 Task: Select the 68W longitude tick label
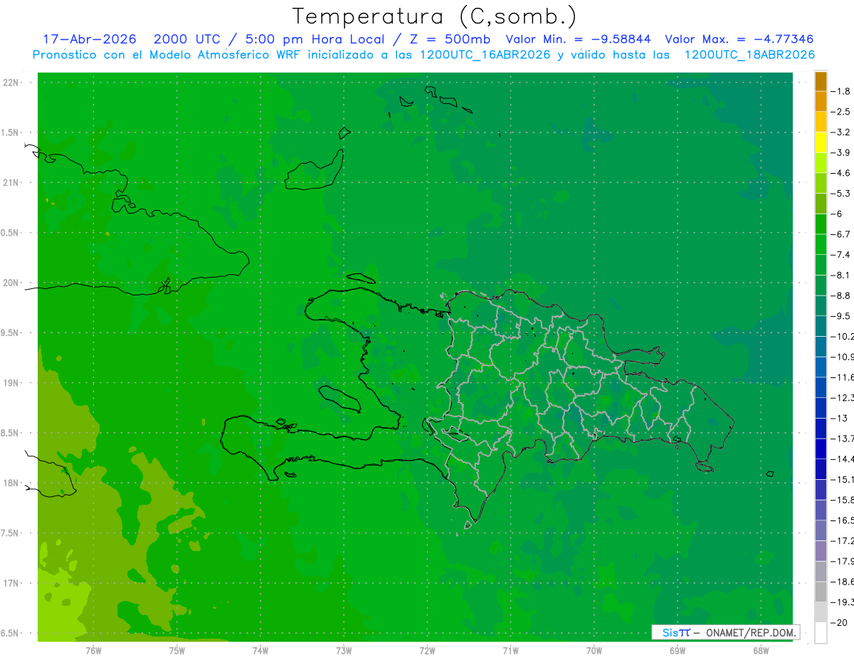pyautogui.click(x=761, y=651)
